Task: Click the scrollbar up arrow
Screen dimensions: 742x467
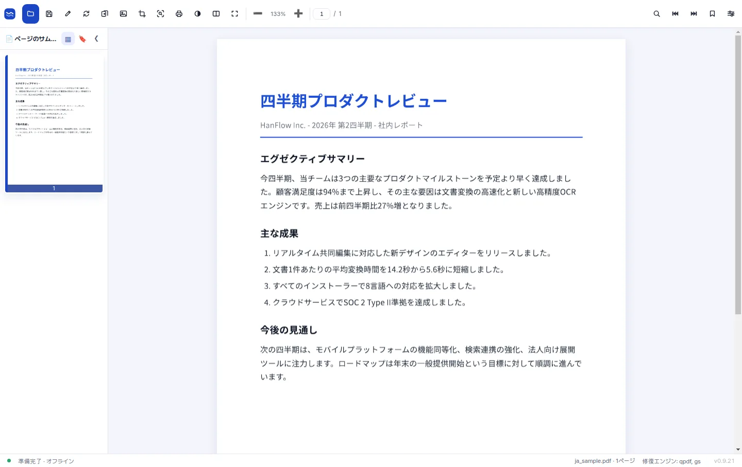Action: coord(738,32)
